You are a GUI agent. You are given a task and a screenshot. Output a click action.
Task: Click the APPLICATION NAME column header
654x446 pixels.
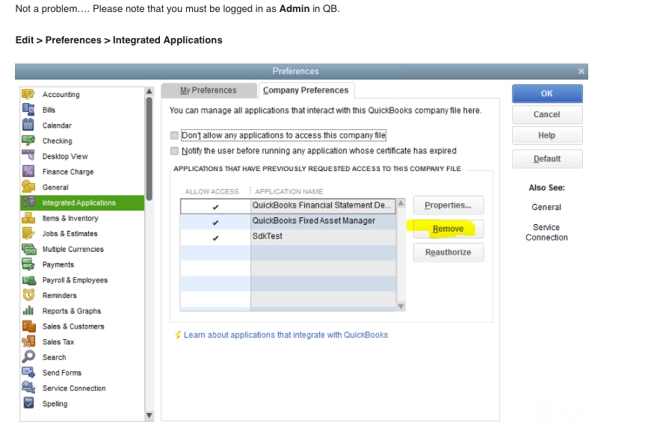(x=289, y=191)
